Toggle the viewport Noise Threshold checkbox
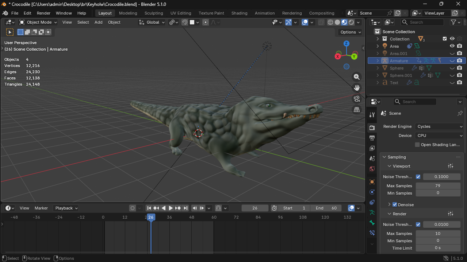Viewport: 467px width, 262px height. (x=418, y=177)
